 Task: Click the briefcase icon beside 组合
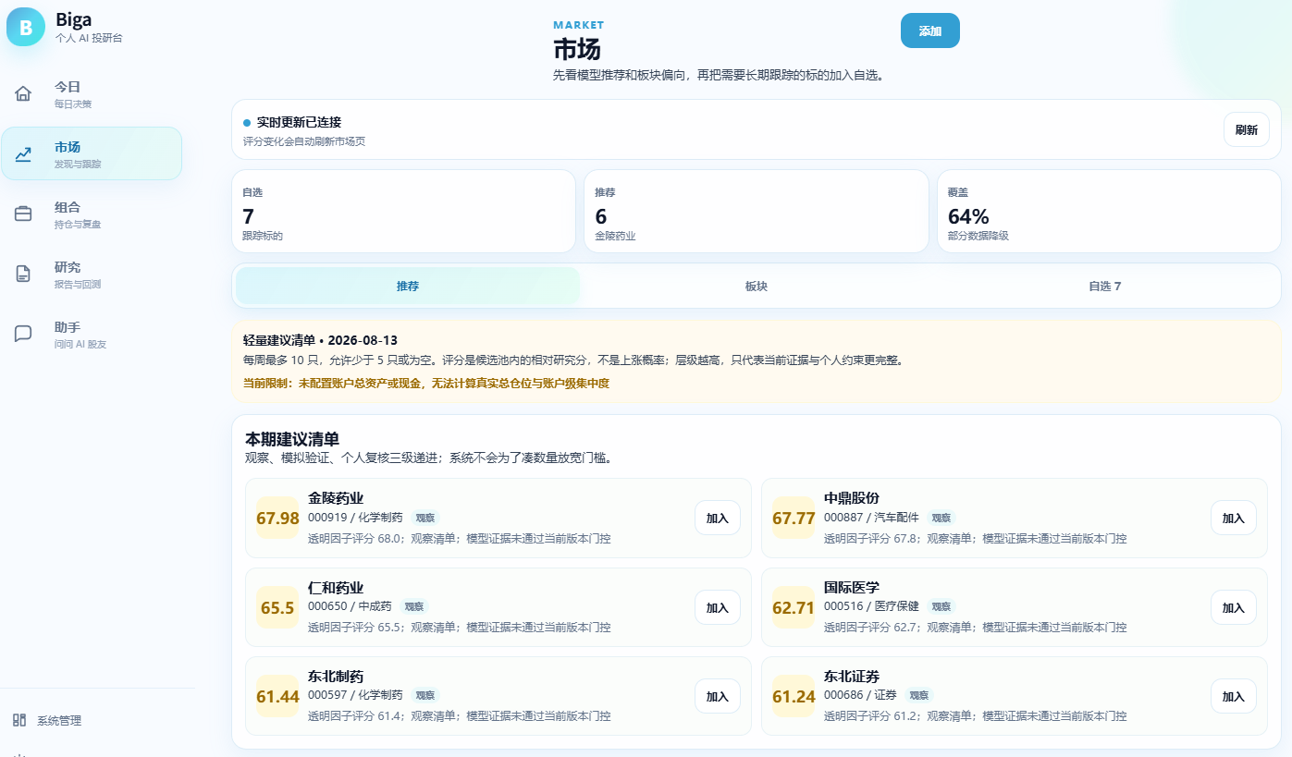point(23,214)
